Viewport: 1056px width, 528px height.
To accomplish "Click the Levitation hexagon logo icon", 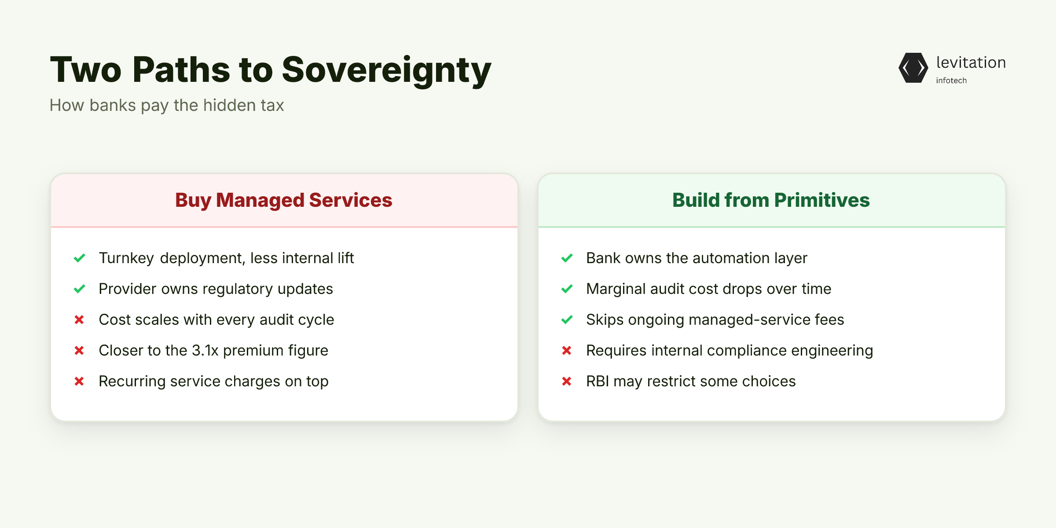I will coord(913,68).
